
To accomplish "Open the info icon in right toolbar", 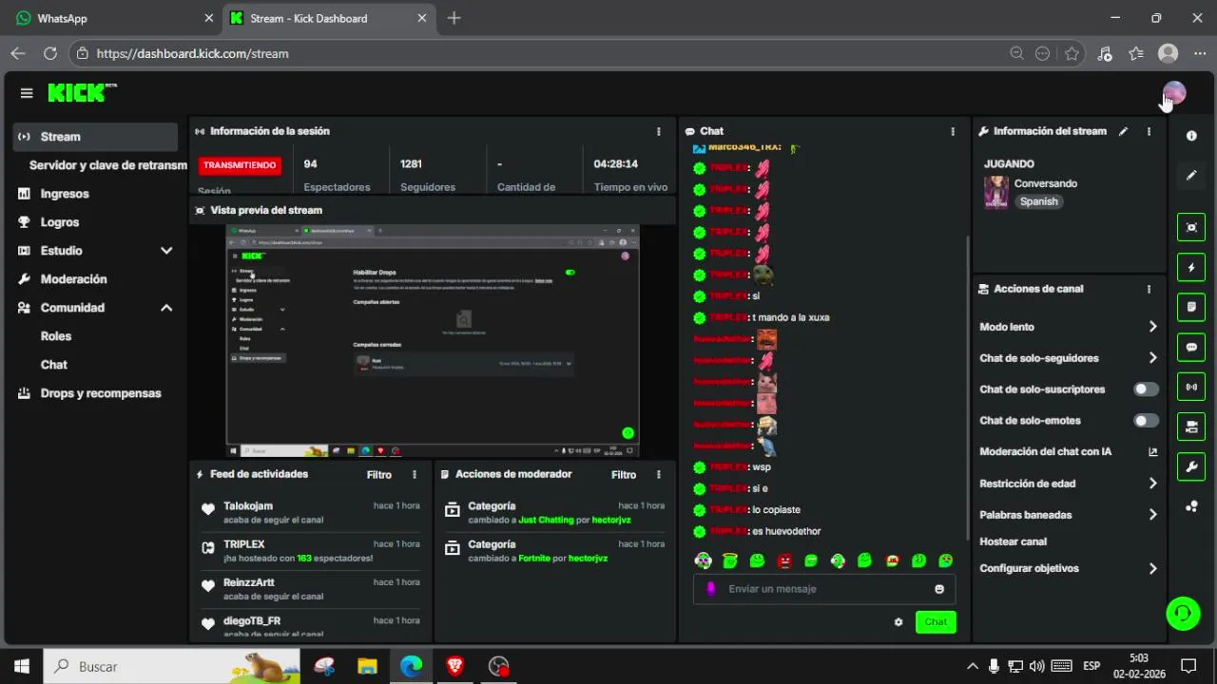I will tap(1191, 136).
